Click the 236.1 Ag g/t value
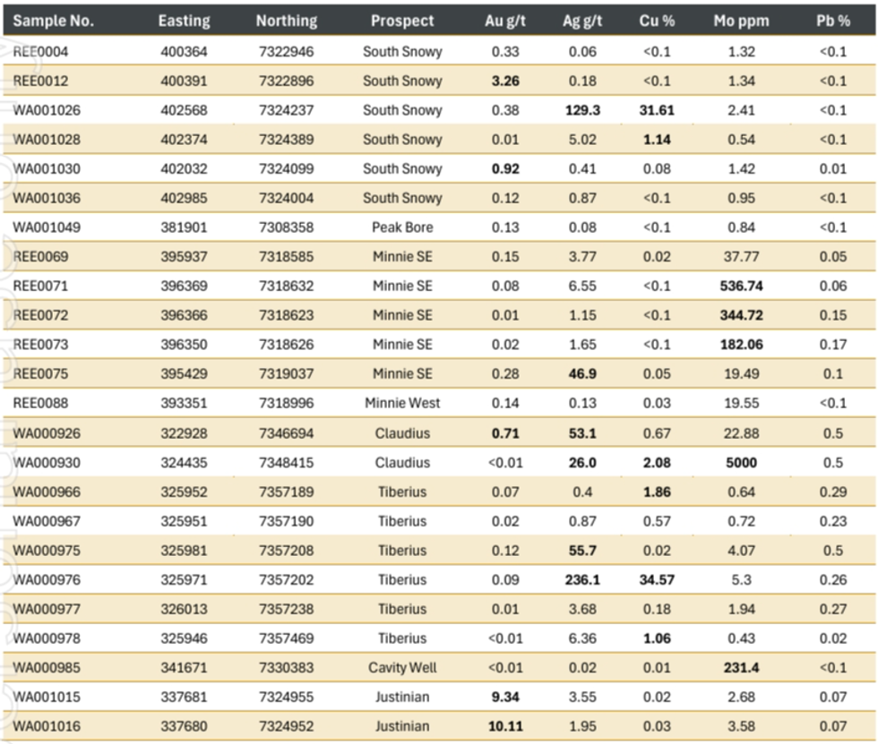The width and height of the screenshot is (878, 744). (582, 580)
